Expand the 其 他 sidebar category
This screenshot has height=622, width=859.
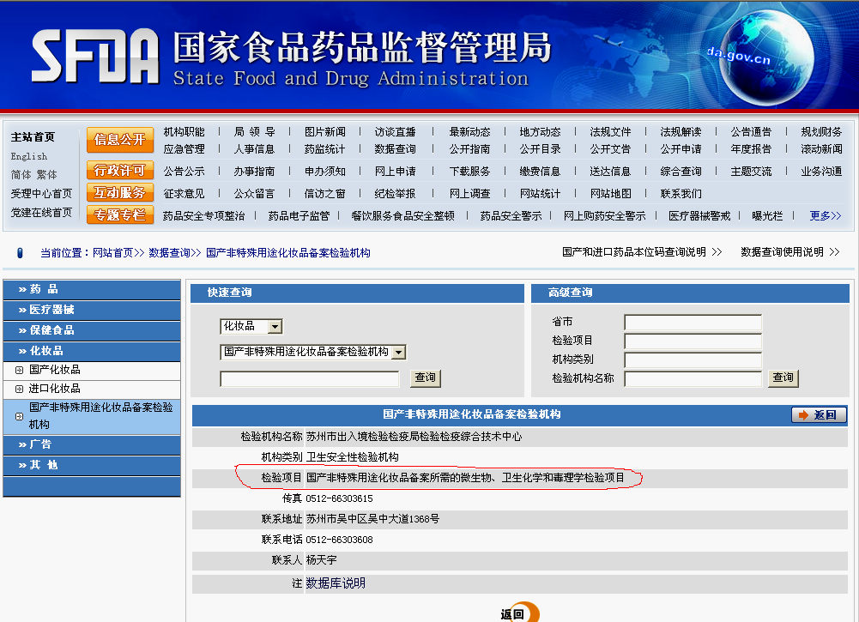92,465
